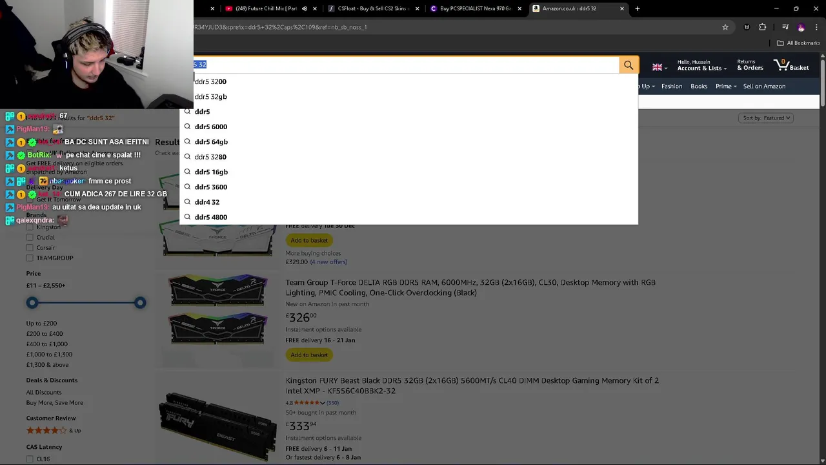Click the magnifier icon beside ddr5 6000
Screen dimensions: 826x465
click(x=187, y=127)
